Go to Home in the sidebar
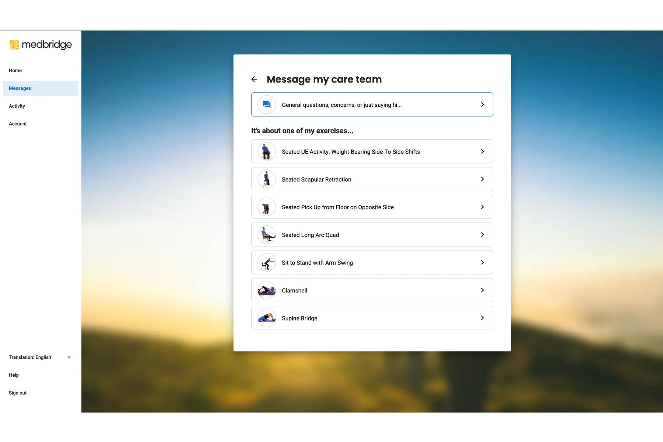 click(15, 70)
